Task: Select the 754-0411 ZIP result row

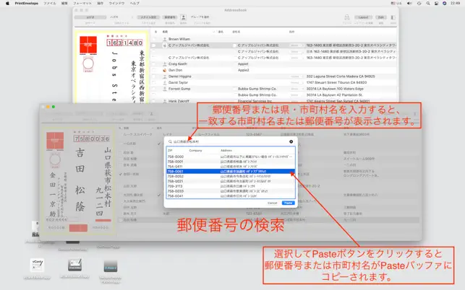Action: pos(231,167)
